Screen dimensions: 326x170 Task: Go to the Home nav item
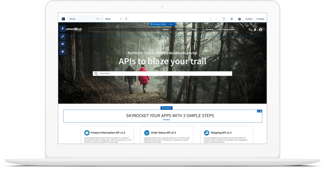point(166,30)
